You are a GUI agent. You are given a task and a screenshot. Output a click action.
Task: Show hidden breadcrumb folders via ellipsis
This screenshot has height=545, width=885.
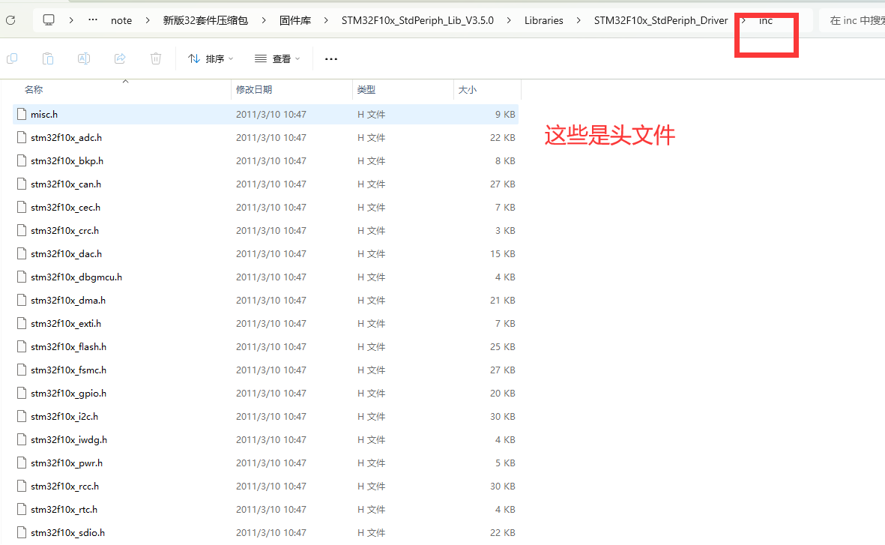coord(93,20)
